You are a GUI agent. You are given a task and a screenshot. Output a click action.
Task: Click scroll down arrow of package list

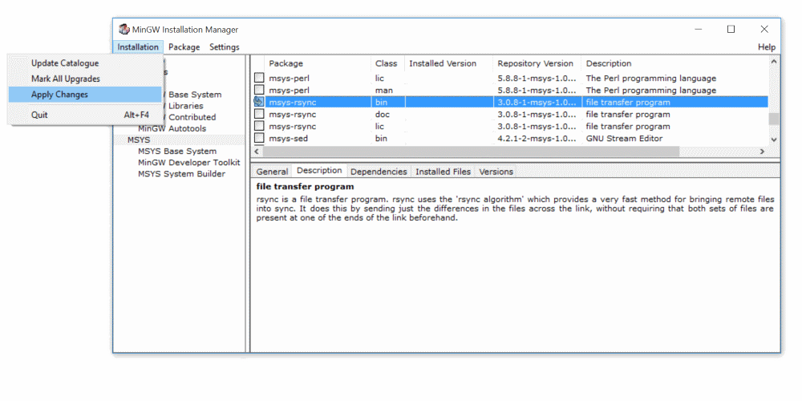point(774,139)
